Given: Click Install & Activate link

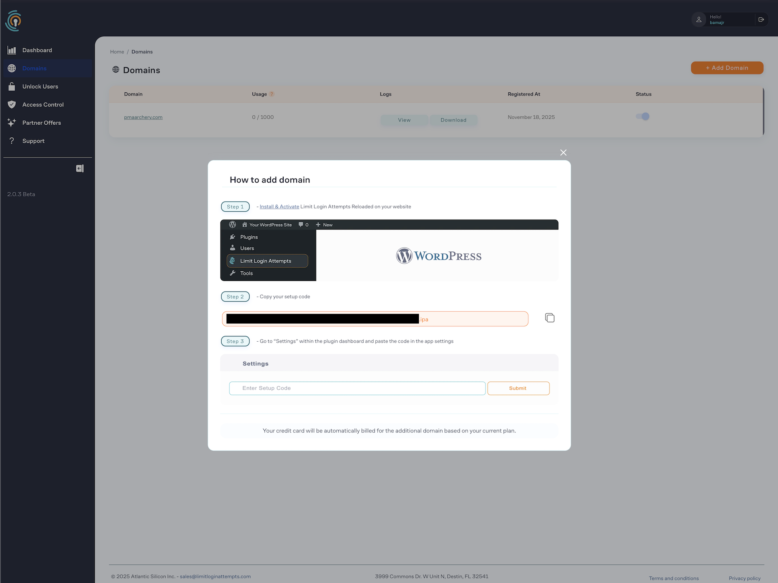Looking at the screenshot, I should 279,206.
